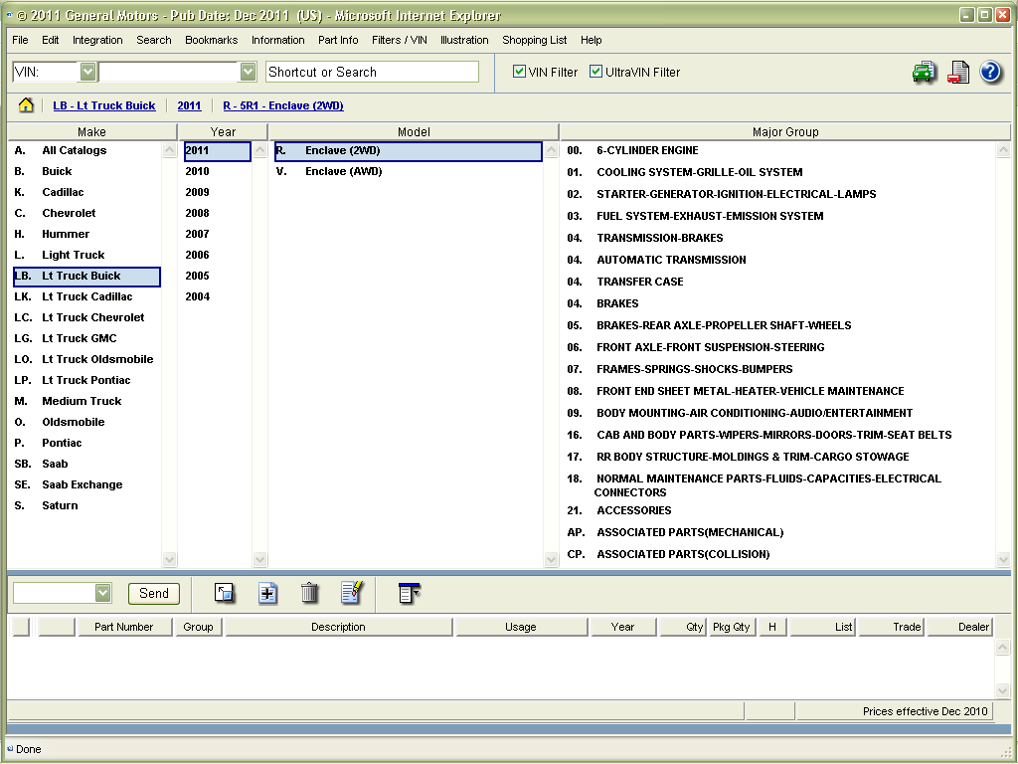This screenshot has width=1018, height=764.
Task: Open the Part Info menu
Action: click(338, 40)
